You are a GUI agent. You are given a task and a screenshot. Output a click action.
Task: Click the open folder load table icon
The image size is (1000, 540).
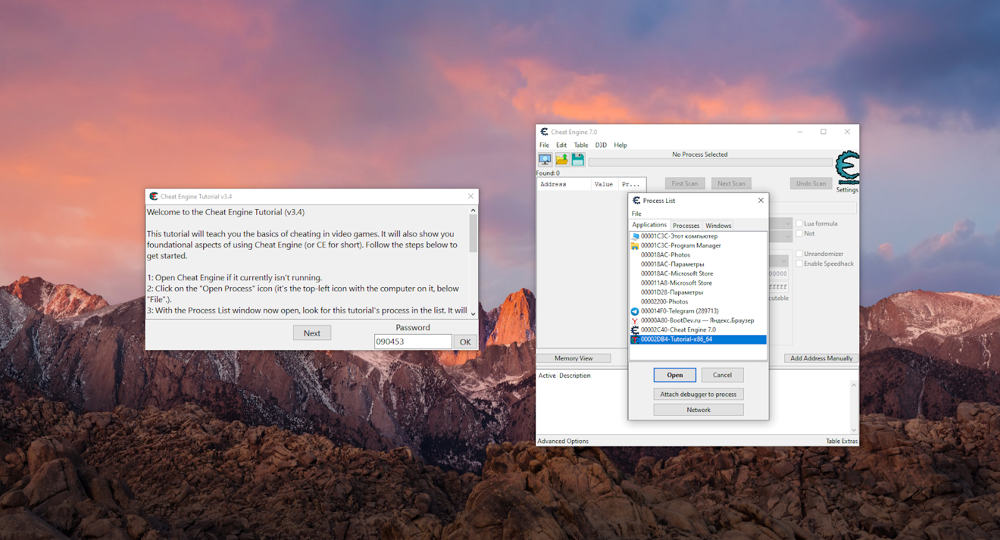[x=562, y=160]
